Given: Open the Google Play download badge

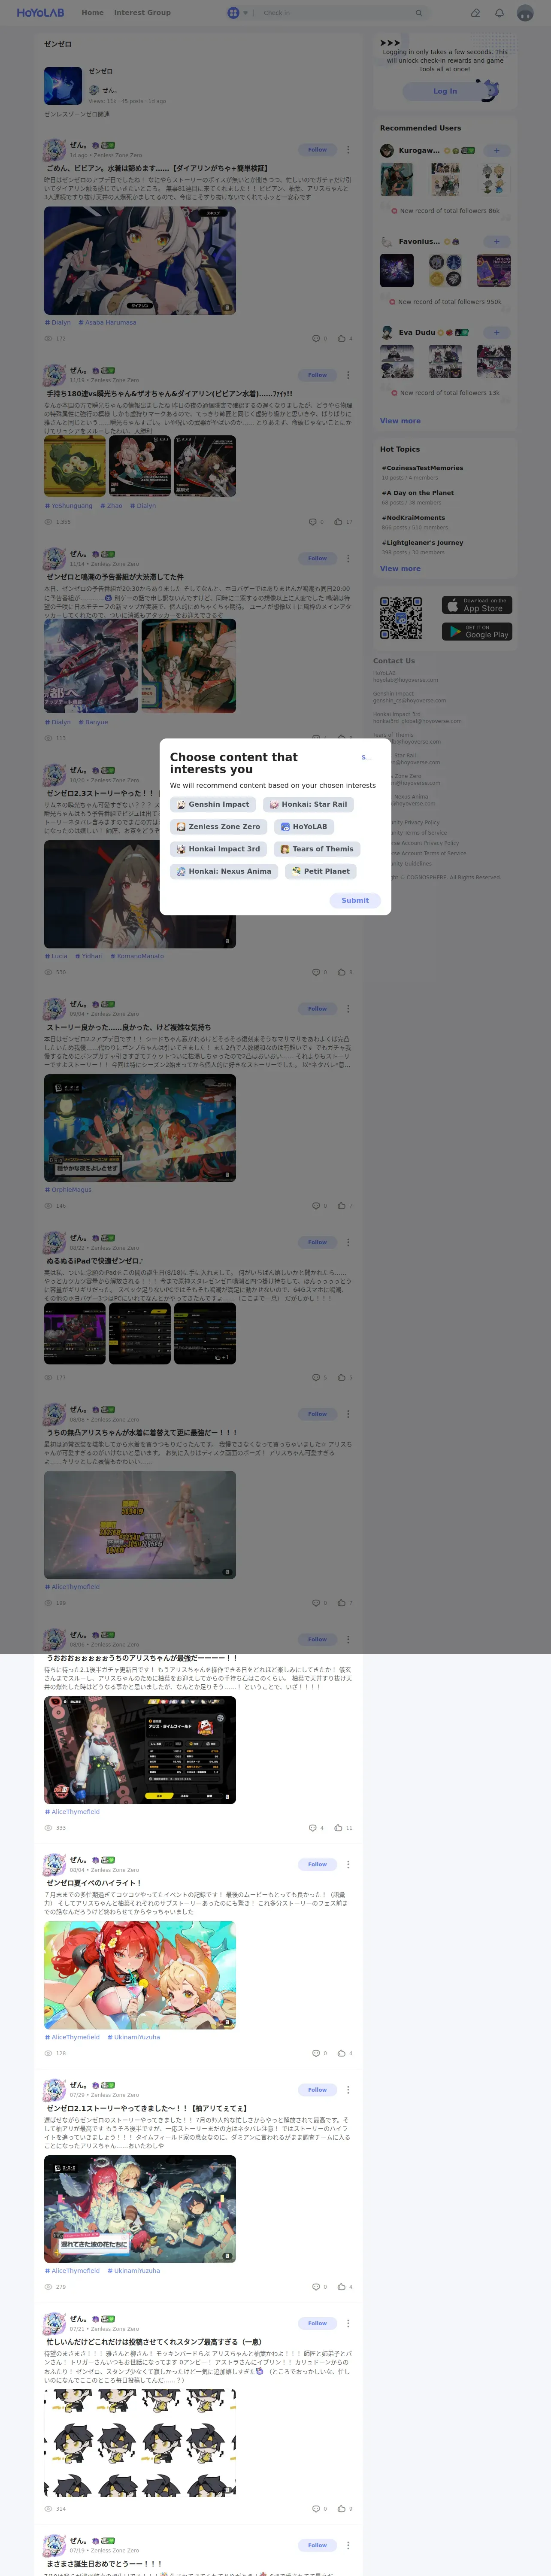Looking at the screenshot, I should (477, 631).
